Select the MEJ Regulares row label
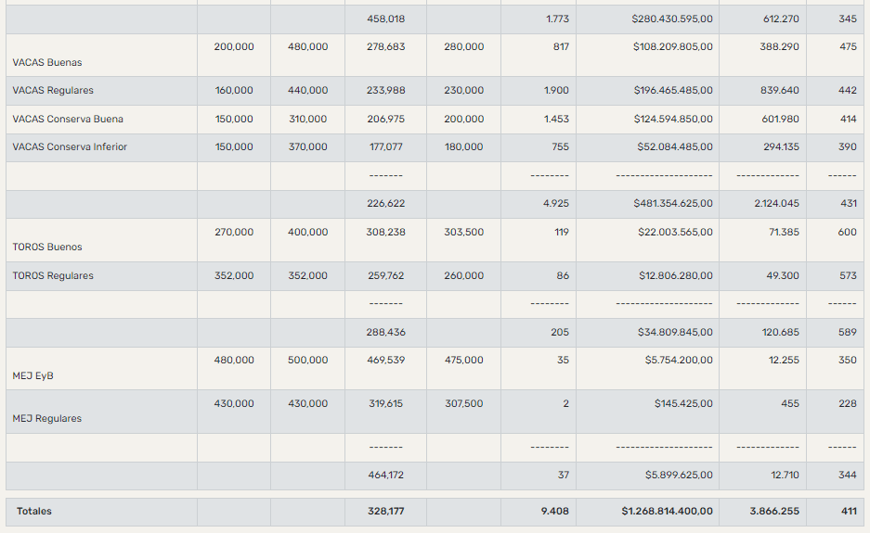 (46, 419)
